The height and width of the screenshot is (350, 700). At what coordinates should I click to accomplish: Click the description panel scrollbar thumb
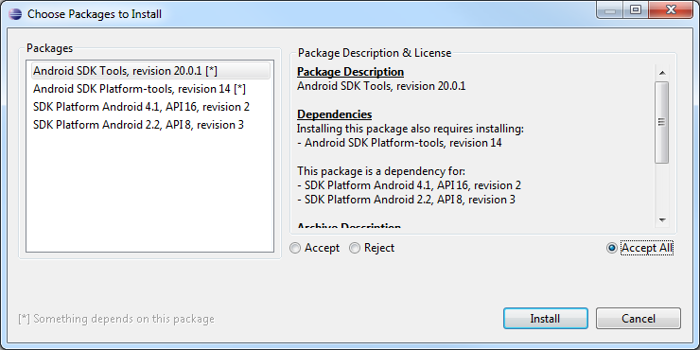(x=662, y=122)
